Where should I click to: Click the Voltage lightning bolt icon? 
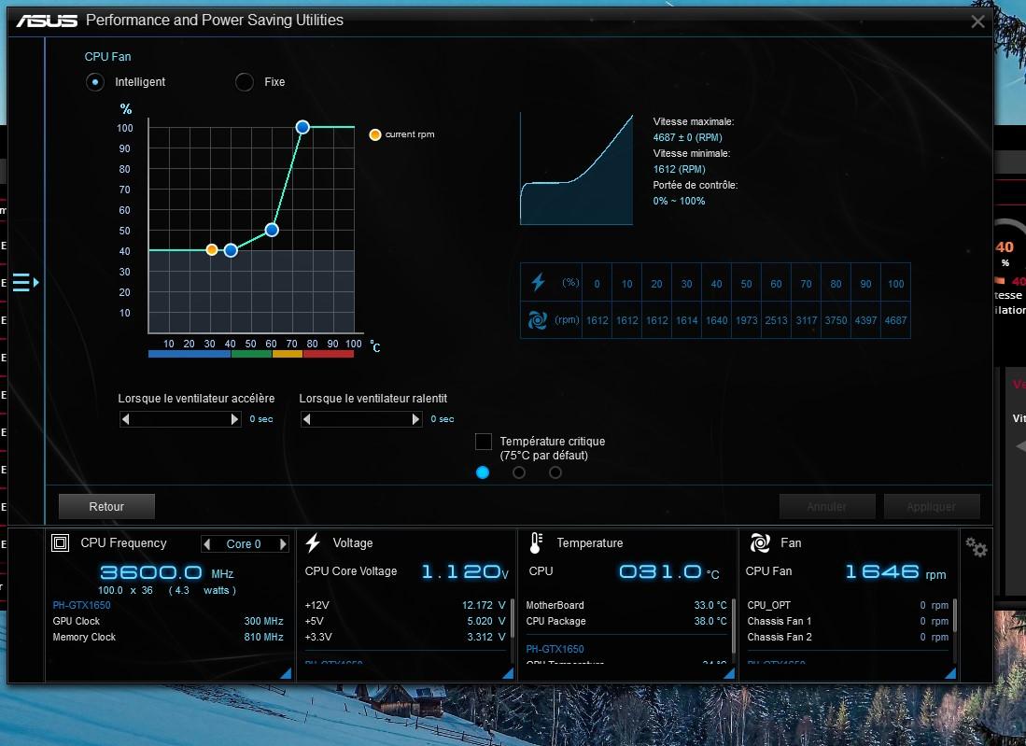pyautogui.click(x=313, y=542)
